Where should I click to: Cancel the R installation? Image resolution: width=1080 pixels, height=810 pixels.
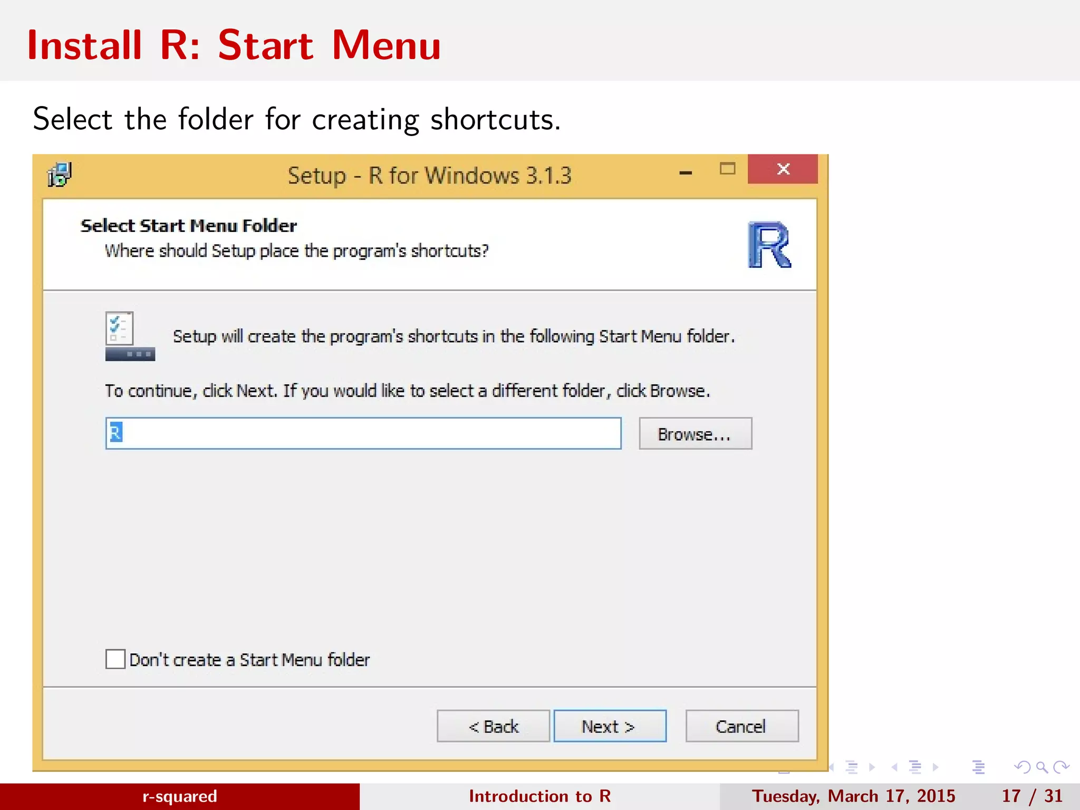pyautogui.click(x=742, y=726)
